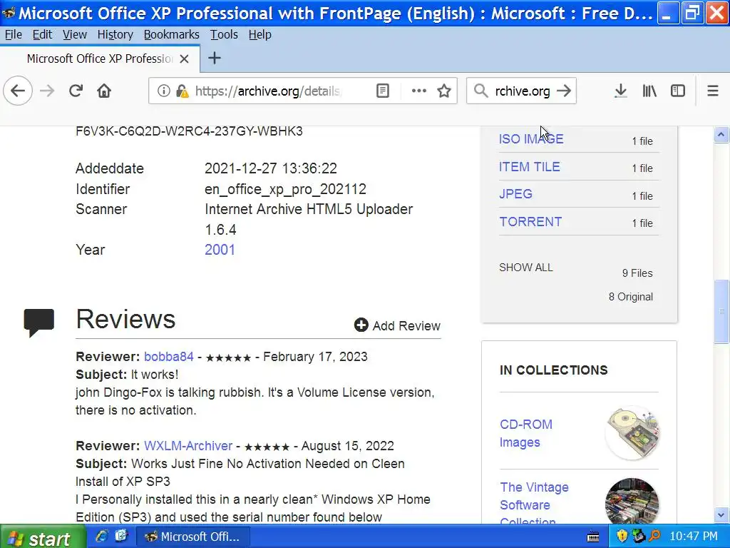Click the ITEM TILE download link

coord(530,167)
